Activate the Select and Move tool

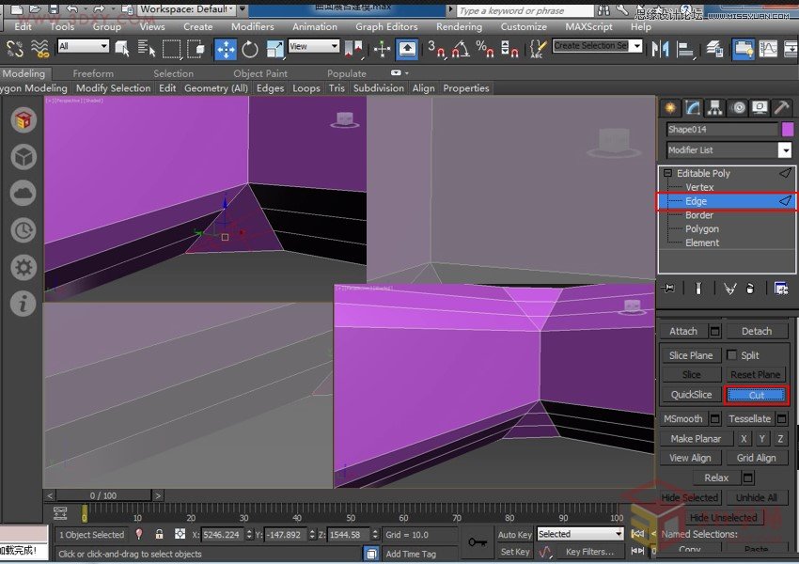[x=226, y=50]
